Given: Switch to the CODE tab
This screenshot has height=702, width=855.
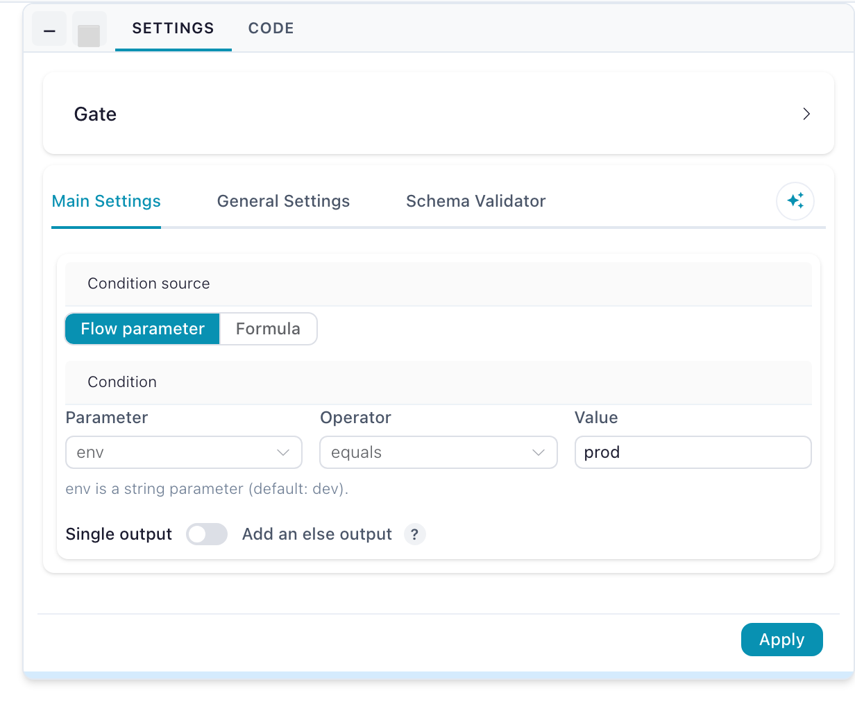Looking at the screenshot, I should coord(271,28).
